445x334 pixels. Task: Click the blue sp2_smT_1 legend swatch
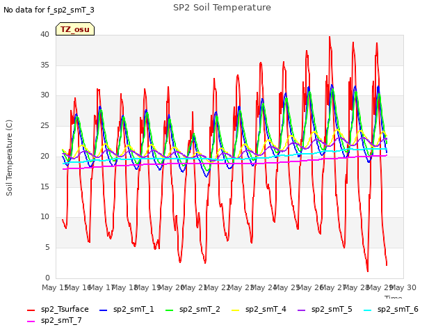[104, 310]
